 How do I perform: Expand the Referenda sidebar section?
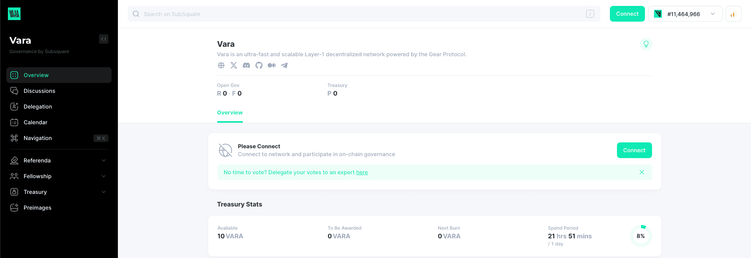[104, 160]
